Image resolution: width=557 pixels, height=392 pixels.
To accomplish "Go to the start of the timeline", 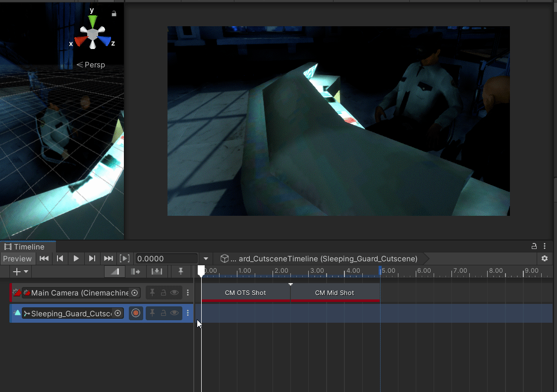I will point(44,259).
